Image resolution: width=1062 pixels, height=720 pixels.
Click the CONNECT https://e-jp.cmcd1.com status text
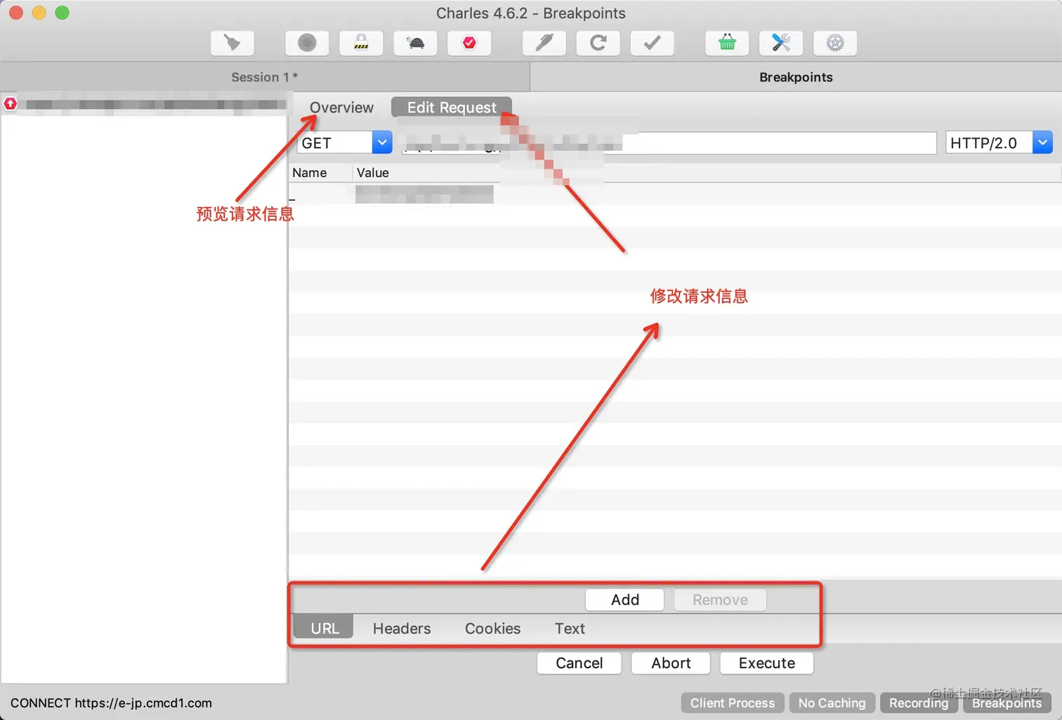[111, 703]
